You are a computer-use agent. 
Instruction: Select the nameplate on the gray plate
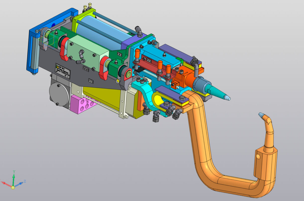[x=63, y=71]
